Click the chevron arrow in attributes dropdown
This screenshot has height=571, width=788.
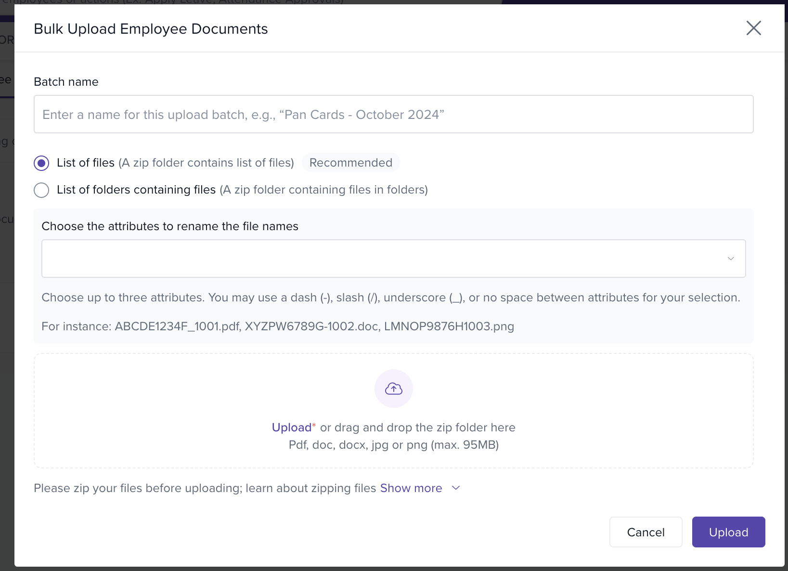click(x=730, y=259)
